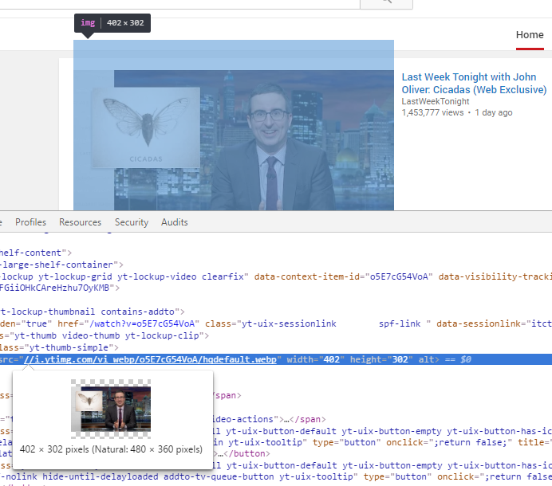Screen dimensions: 552x486
Task: Click the 1,453,777 views text
Action: point(432,112)
